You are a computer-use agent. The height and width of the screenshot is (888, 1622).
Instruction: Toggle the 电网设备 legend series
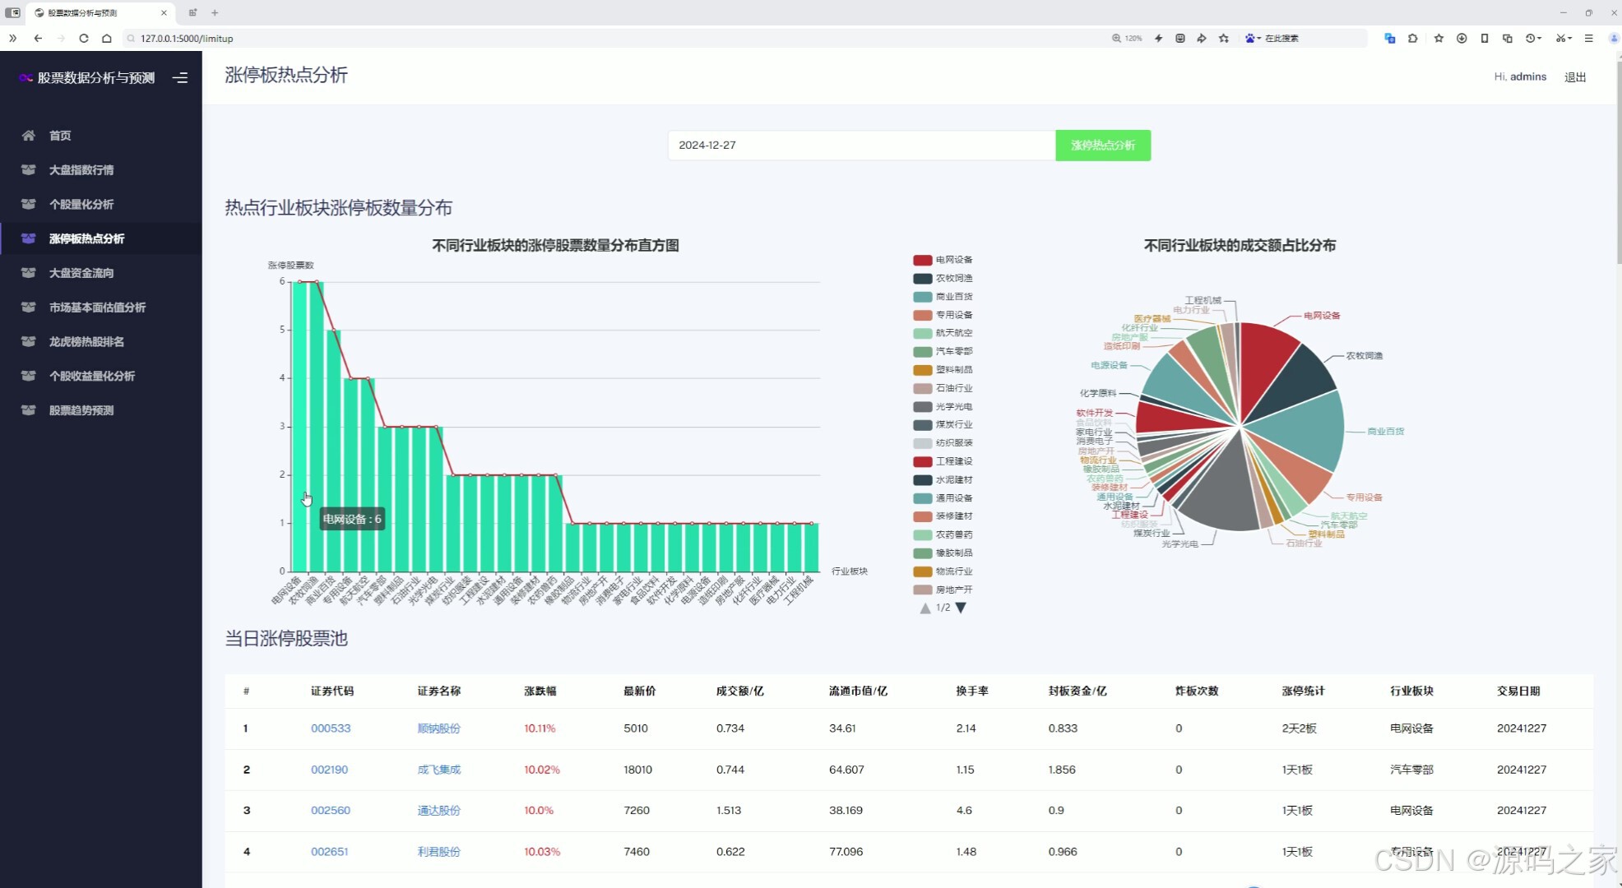click(x=943, y=260)
